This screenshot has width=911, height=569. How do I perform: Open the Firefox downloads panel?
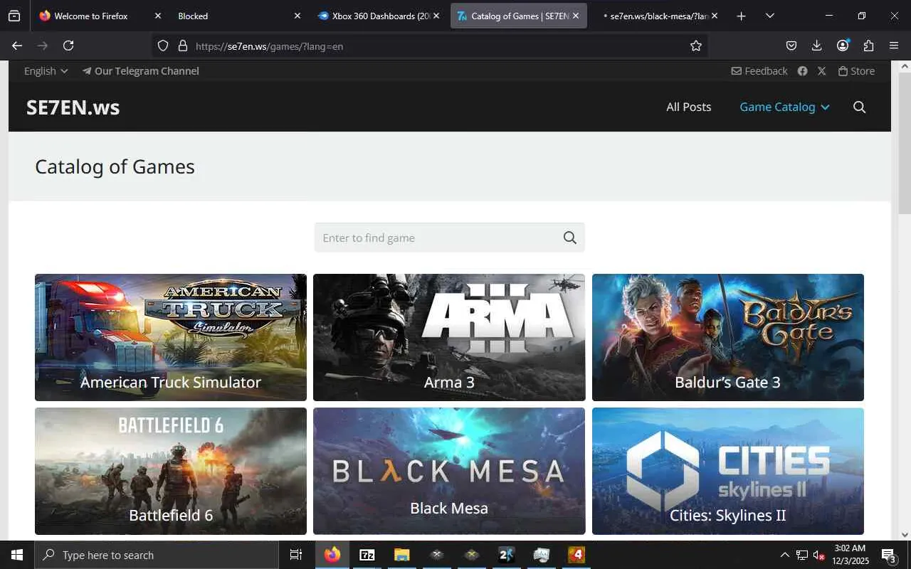pyautogui.click(x=816, y=46)
